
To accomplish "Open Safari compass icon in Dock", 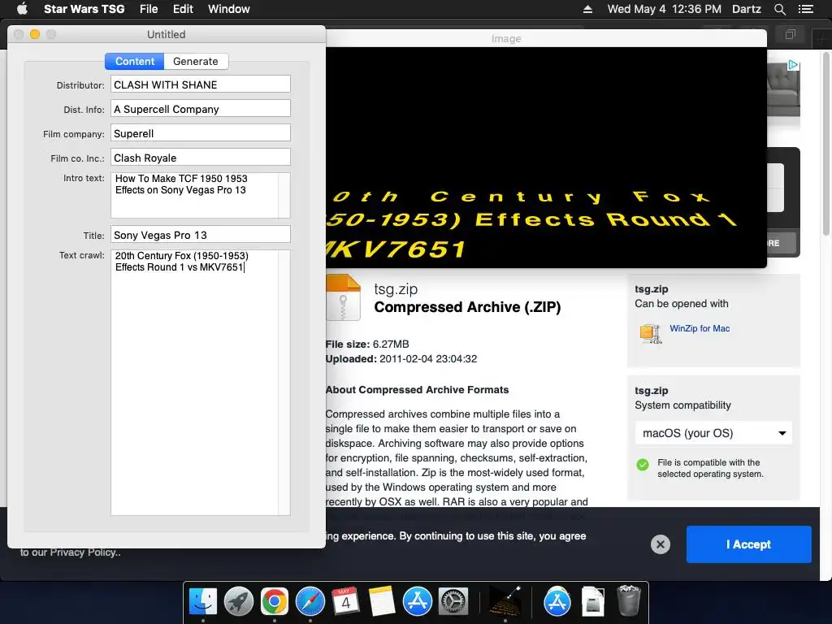I will pyautogui.click(x=310, y=602).
